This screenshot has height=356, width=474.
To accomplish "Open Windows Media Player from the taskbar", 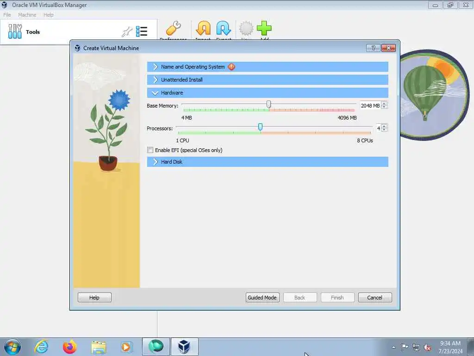I will coord(126,347).
